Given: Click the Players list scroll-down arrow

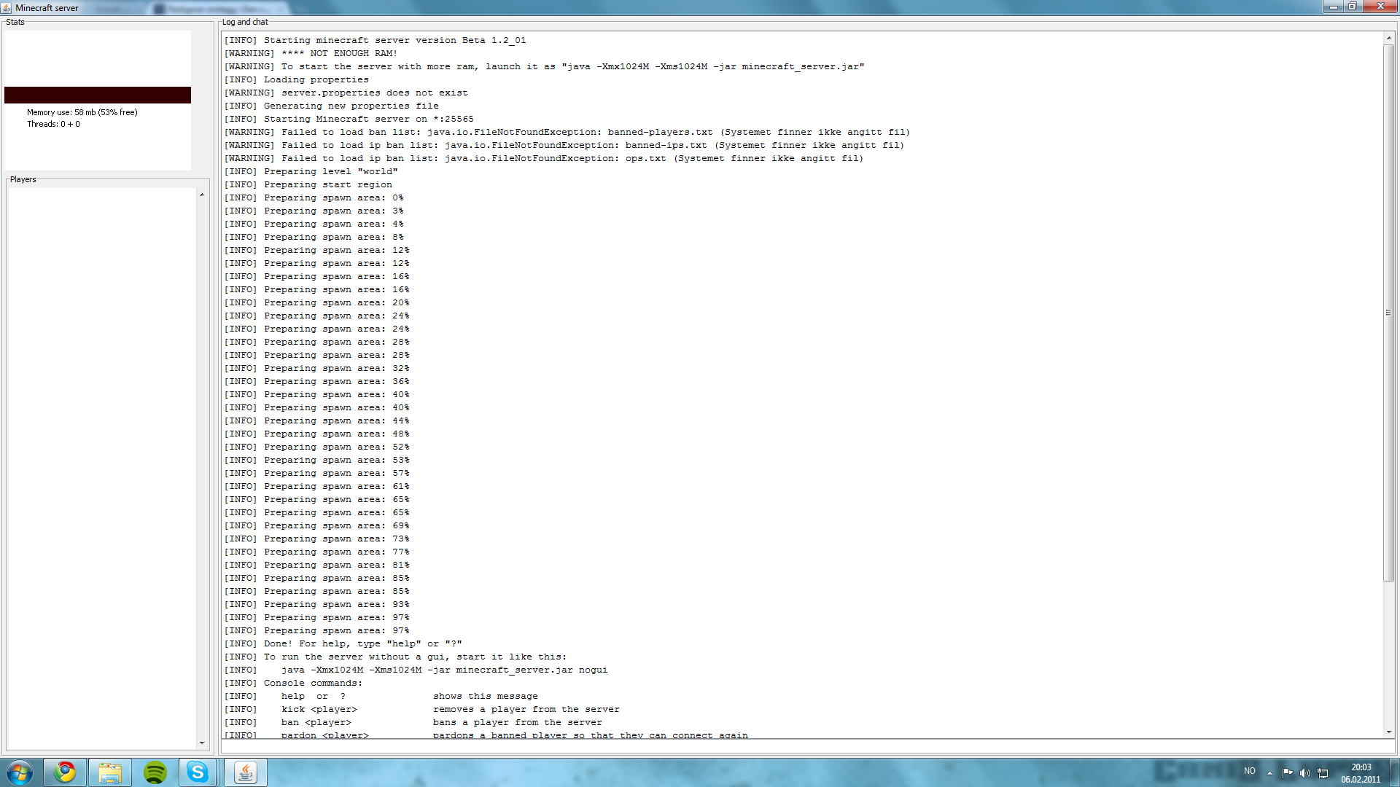Looking at the screenshot, I should tap(202, 743).
